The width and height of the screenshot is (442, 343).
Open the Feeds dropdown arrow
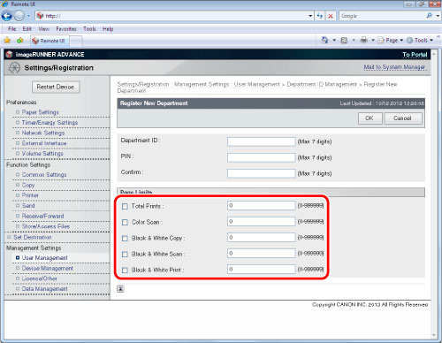[354, 40]
